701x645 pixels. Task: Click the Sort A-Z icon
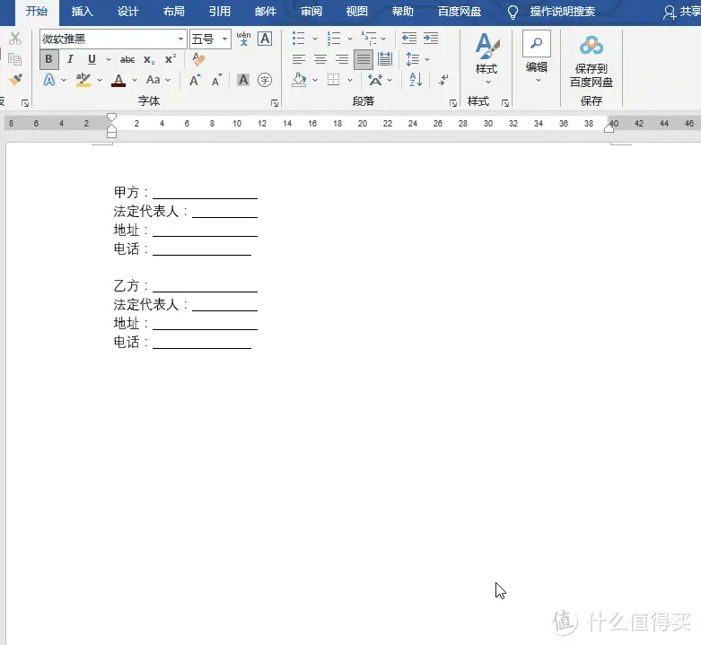[x=416, y=80]
